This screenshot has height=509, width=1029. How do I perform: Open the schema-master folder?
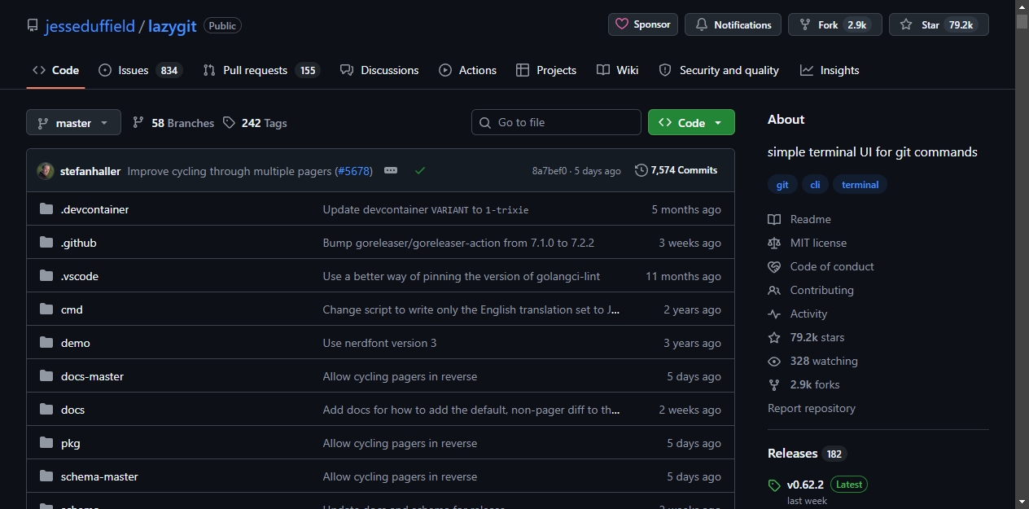99,476
